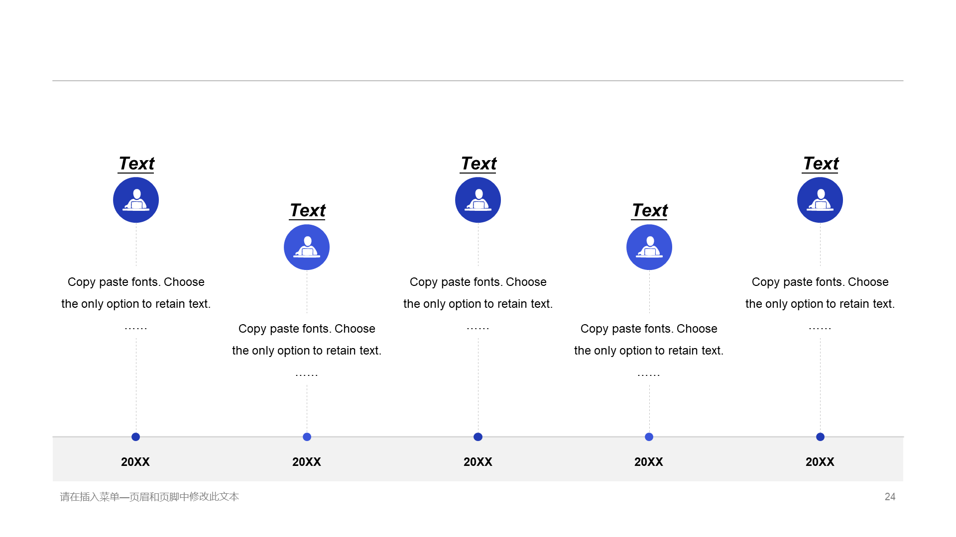956x537 pixels.
Task: Click the rightmost underlined Text heading
Action: point(820,164)
